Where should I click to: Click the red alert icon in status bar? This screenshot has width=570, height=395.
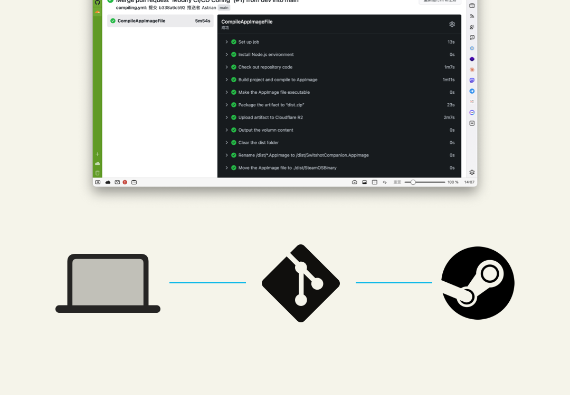(x=125, y=182)
